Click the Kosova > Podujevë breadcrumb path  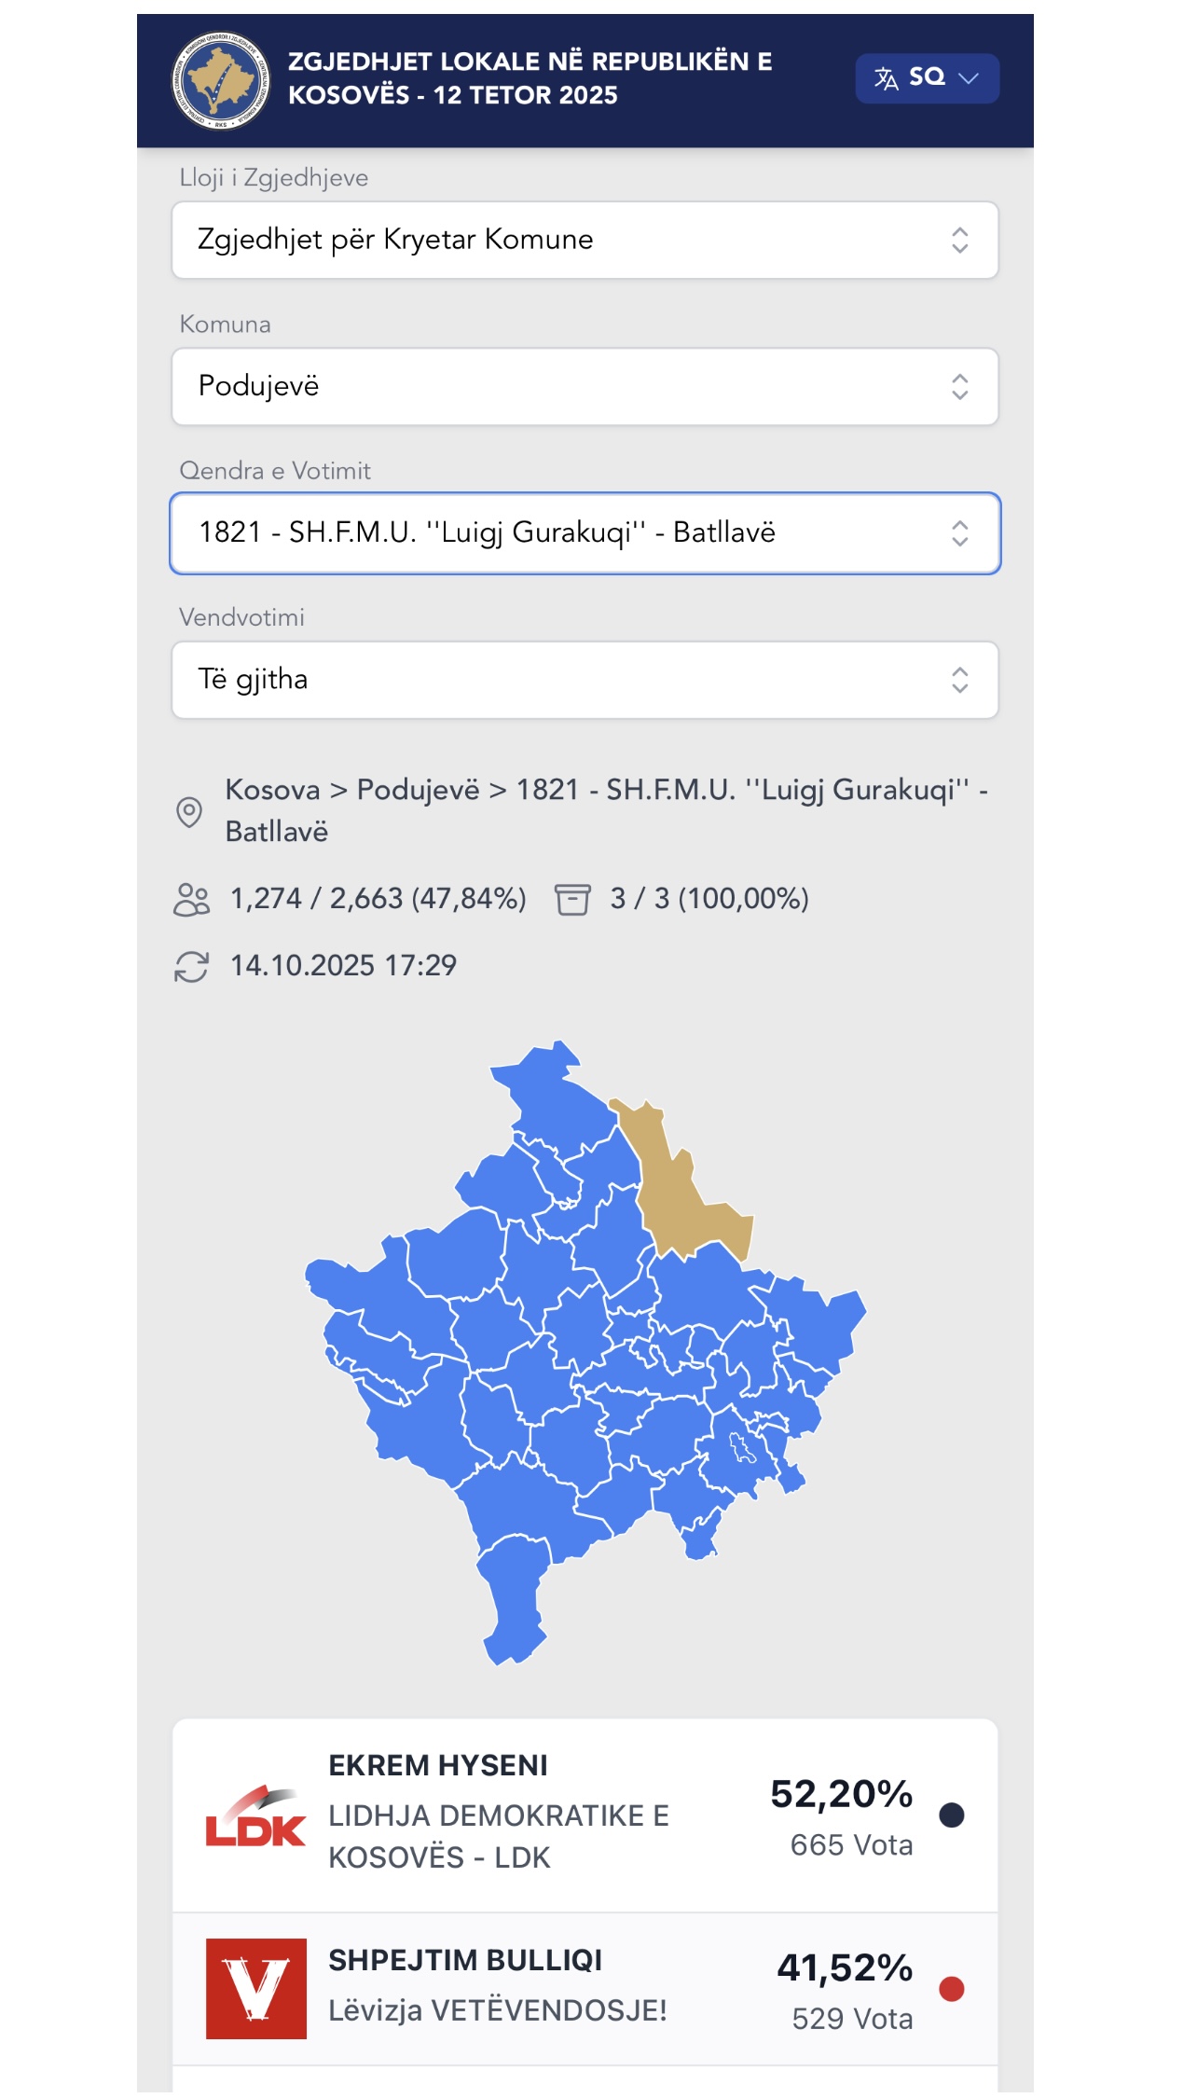(606, 810)
